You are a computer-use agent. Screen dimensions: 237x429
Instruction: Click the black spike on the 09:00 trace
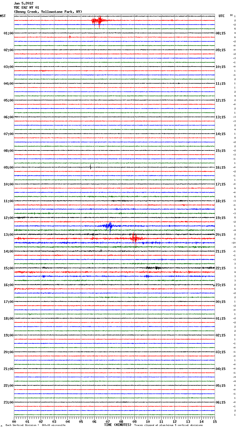coord(90,167)
